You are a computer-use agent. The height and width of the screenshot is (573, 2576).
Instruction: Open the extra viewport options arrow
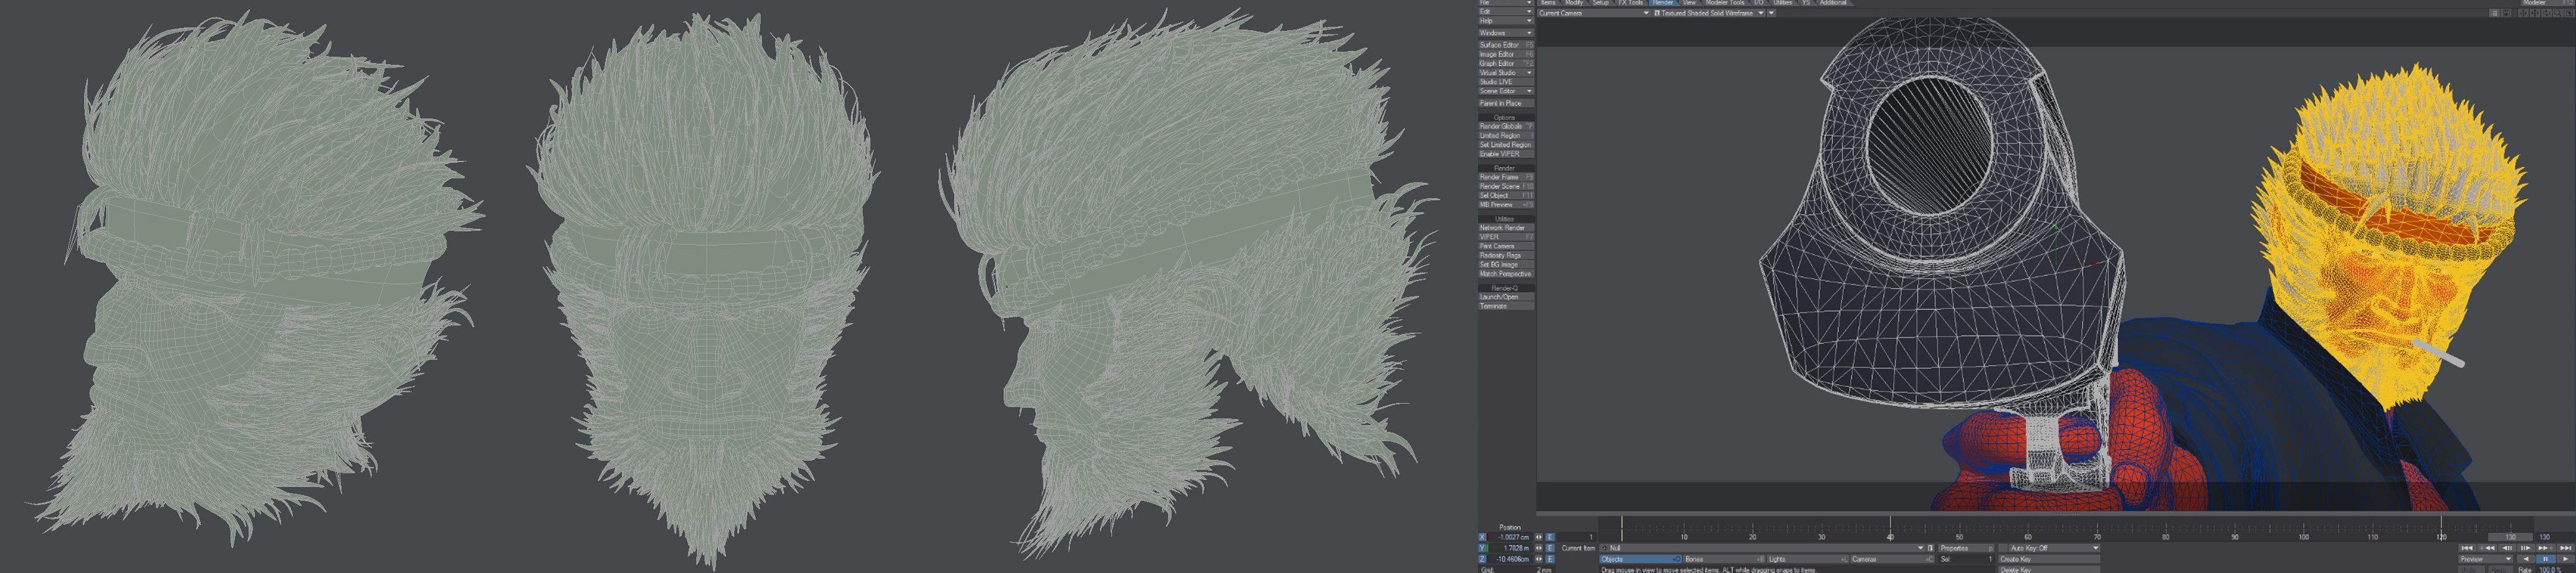(1771, 13)
